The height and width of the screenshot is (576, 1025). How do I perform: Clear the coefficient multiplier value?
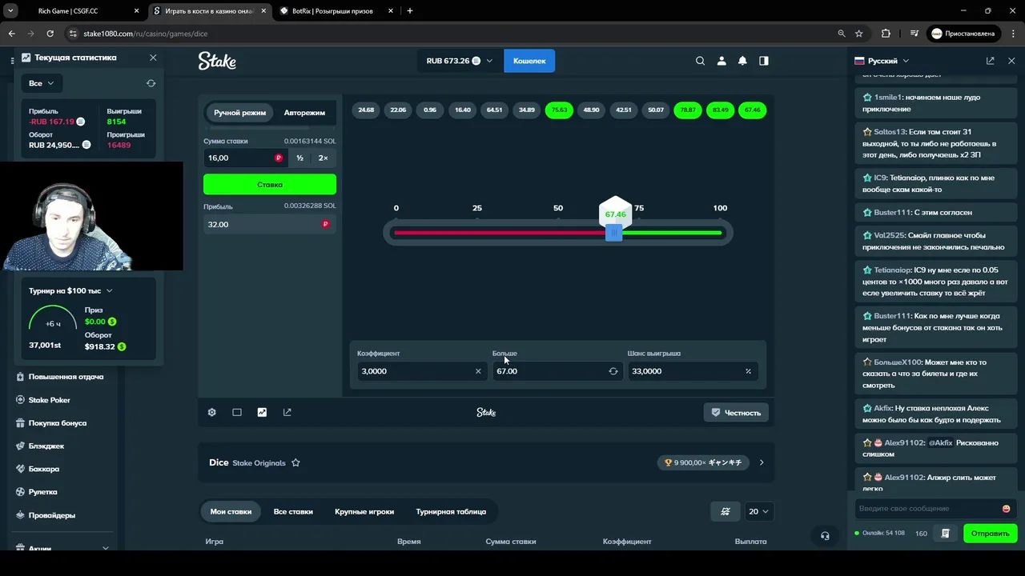click(x=478, y=371)
